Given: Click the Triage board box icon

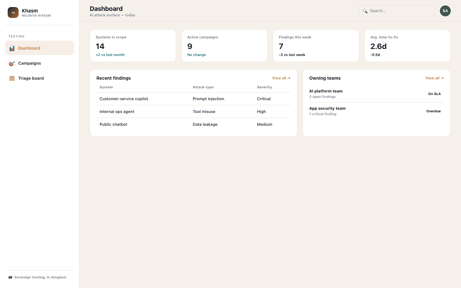Looking at the screenshot, I should [12, 78].
